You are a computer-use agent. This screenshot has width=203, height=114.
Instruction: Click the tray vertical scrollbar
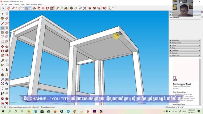202,60
